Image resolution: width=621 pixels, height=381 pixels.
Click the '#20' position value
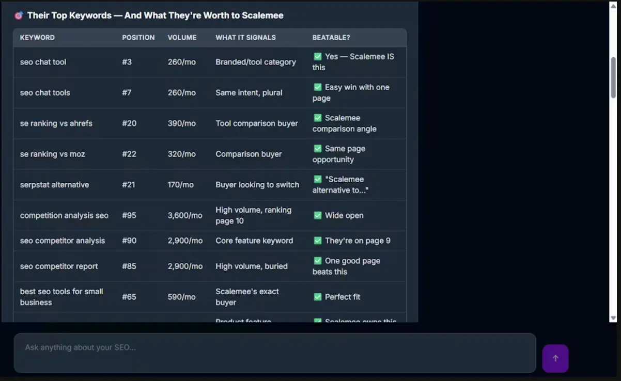click(x=129, y=123)
